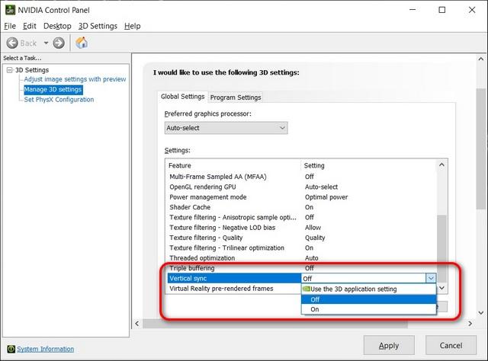Open the Edit menu
The image size is (488, 361).
pos(30,26)
